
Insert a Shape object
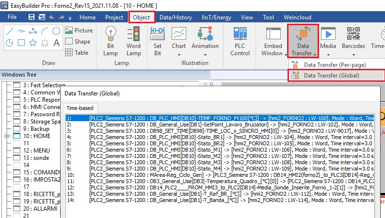tap(78, 42)
